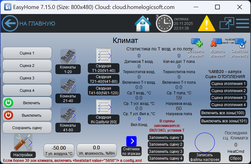Screen dimensions: 251x164
Task: Click the Т ул. воздуха value field
Action: coord(59,148)
